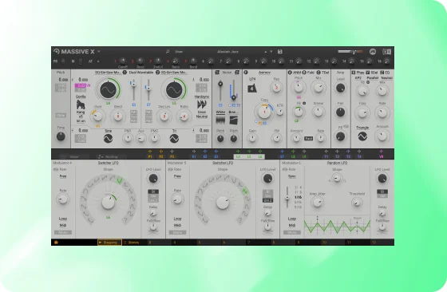
Task: Toggle Loop in Modulator B
Action: coord(177,219)
